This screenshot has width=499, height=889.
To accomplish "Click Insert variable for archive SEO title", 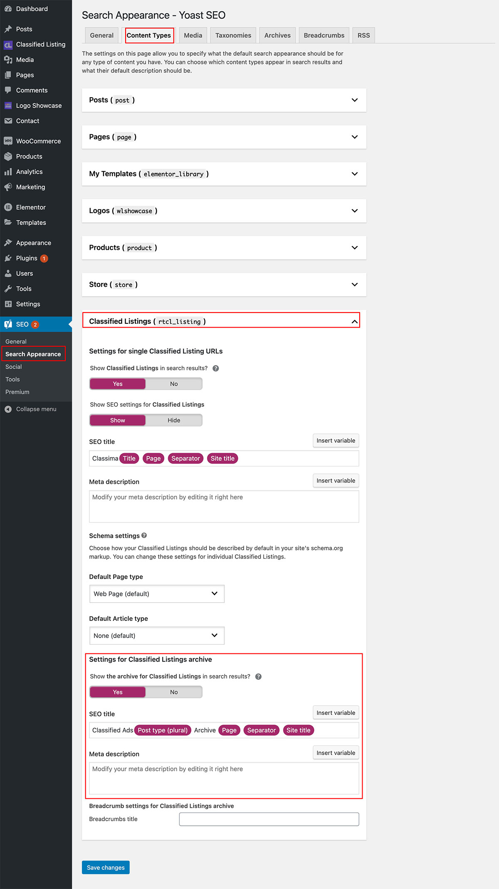I will 336,713.
